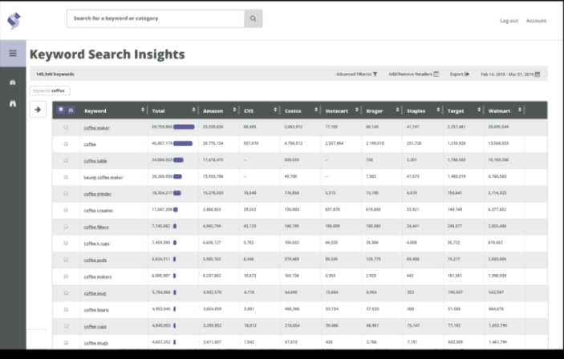Open Advanced Filter(s) options
Screen dimensions: 564x359
click(x=356, y=74)
